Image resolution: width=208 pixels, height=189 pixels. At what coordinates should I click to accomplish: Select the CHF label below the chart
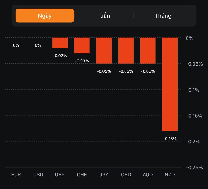[x=82, y=174]
